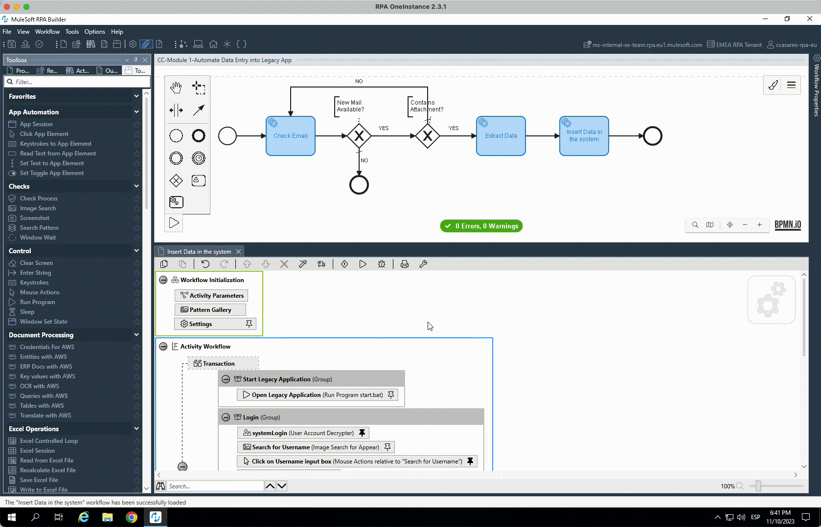Select the lasso selection tool
The height and width of the screenshot is (527, 821).
199,88
